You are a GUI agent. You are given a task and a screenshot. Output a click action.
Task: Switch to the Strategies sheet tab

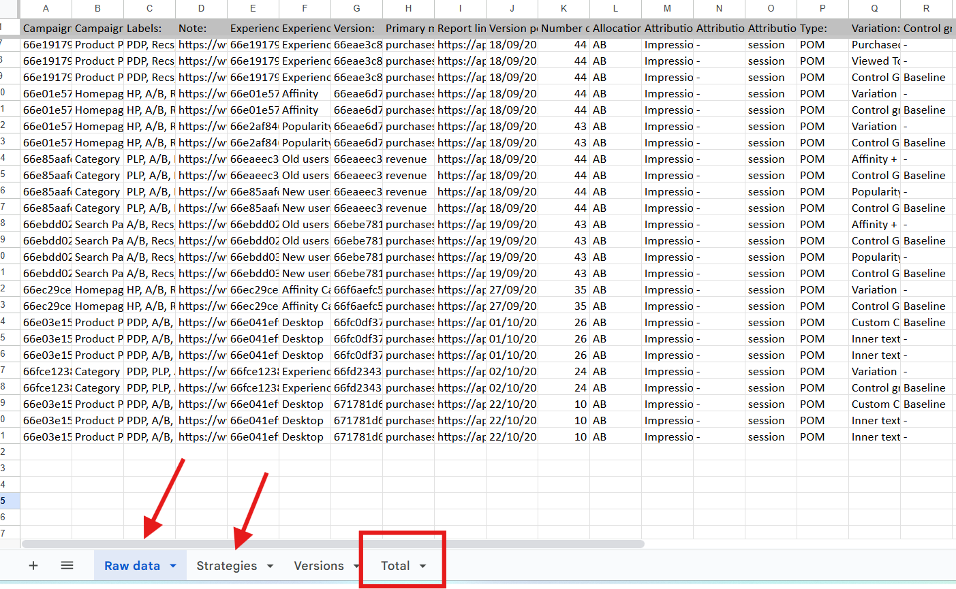coord(226,566)
